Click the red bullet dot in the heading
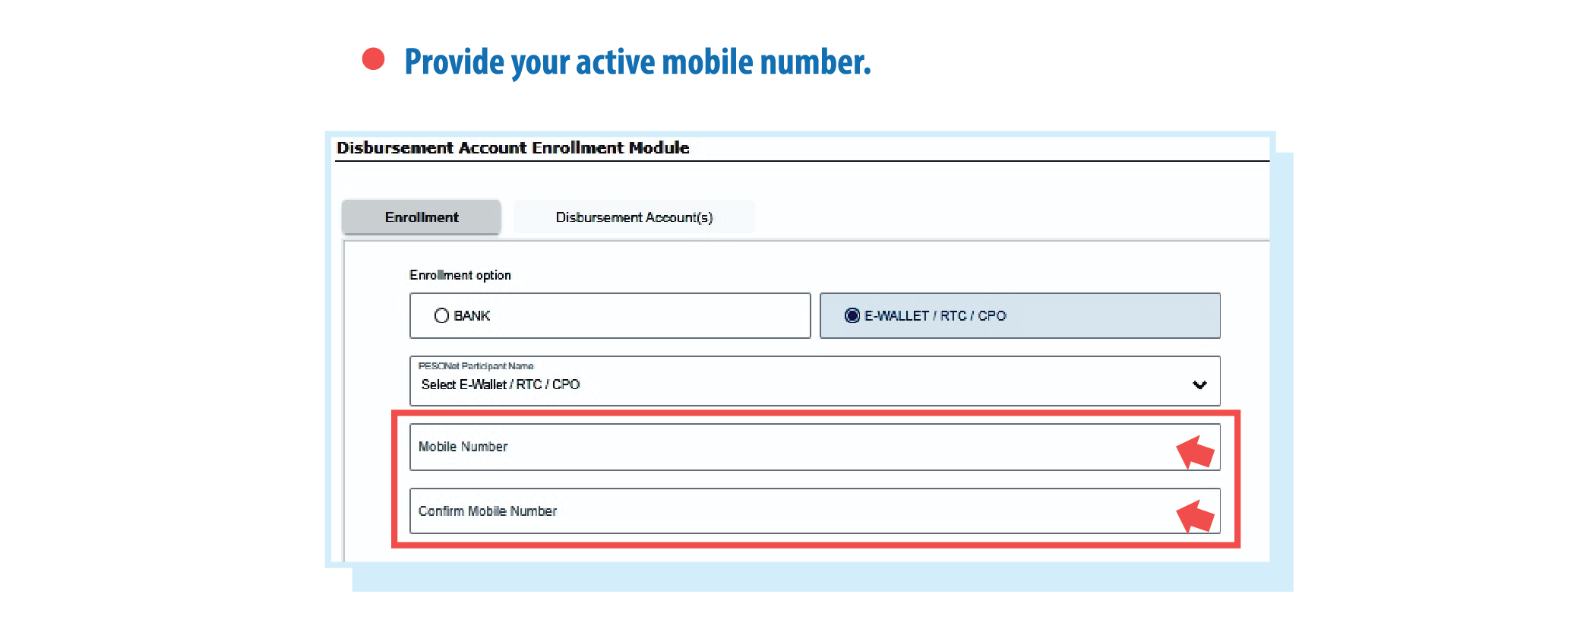1596x642 pixels. [373, 59]
